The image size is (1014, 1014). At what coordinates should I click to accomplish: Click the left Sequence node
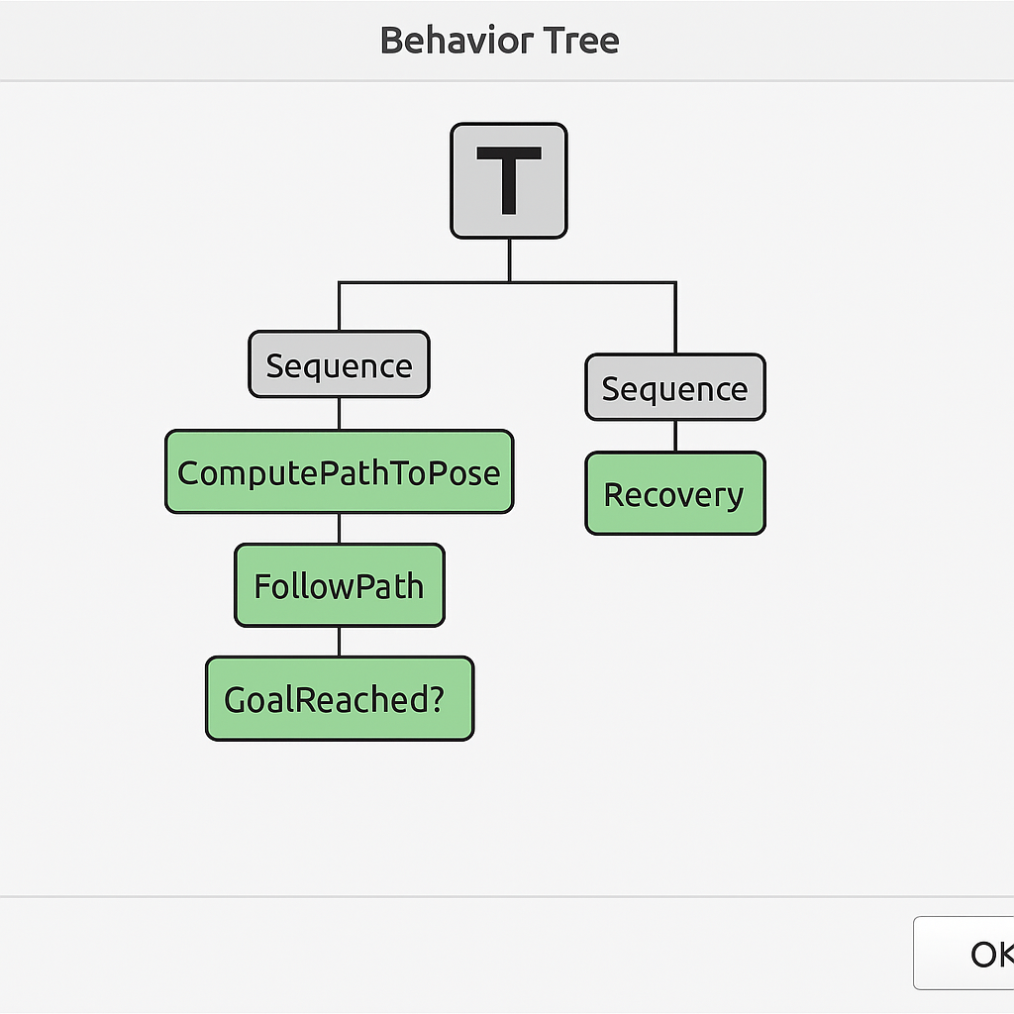tap(339, 364)
